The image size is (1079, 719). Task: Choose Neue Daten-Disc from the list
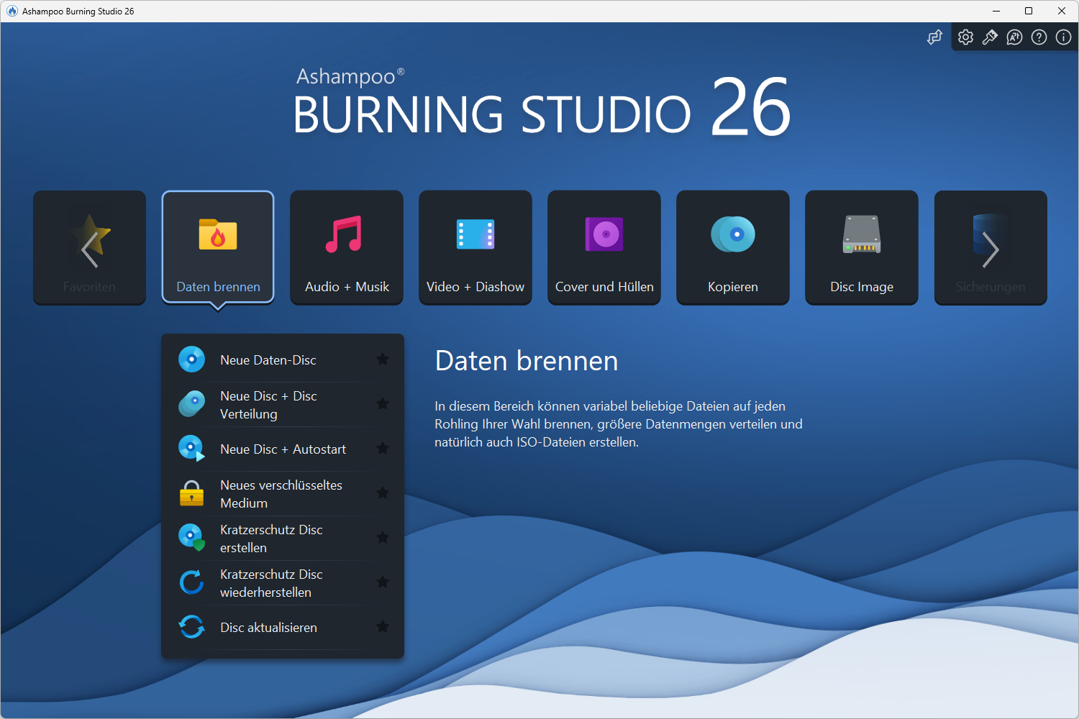pos(283,359)
